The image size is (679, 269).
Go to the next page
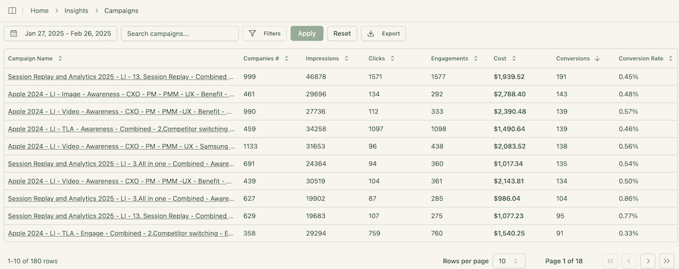coord(648,261)
